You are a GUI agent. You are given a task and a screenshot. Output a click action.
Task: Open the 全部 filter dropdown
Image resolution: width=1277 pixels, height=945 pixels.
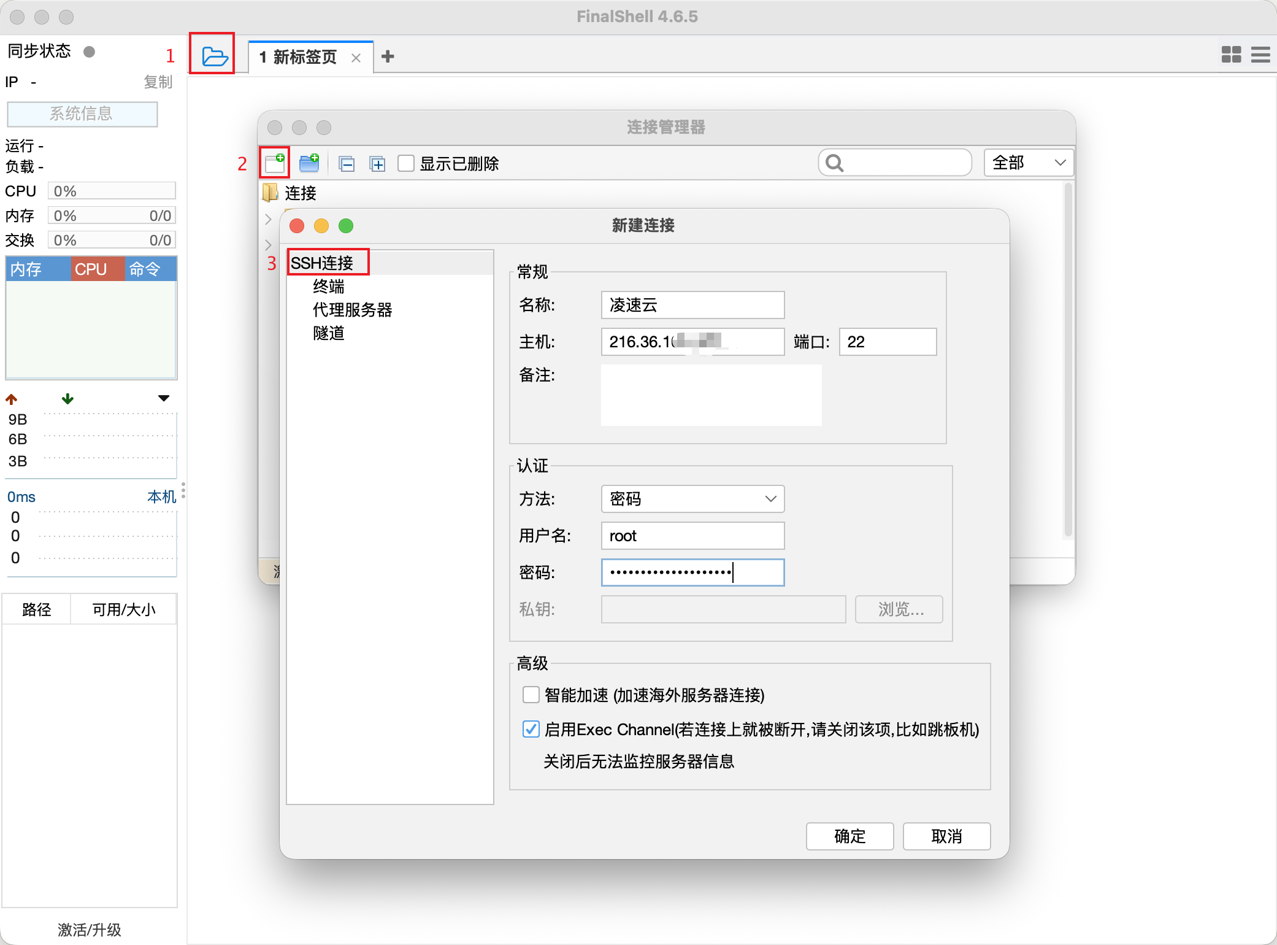click(1029, 163)
